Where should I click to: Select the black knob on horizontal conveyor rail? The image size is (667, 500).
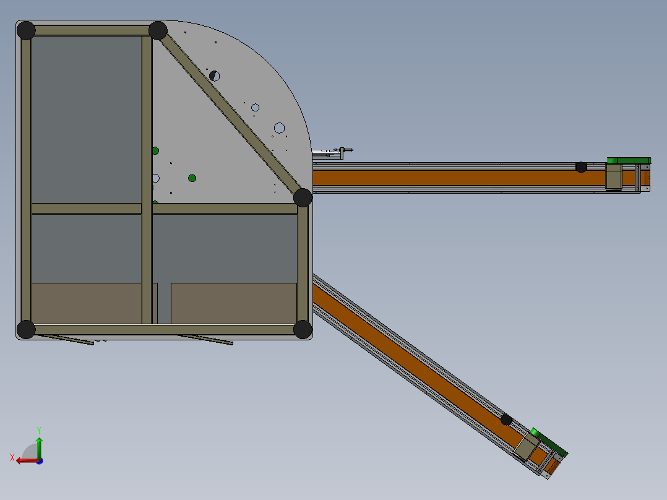[x=581, y=167]
